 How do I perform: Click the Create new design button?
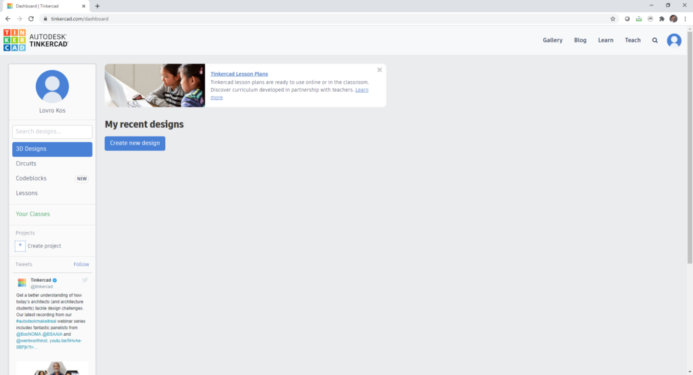pos(135,143)
